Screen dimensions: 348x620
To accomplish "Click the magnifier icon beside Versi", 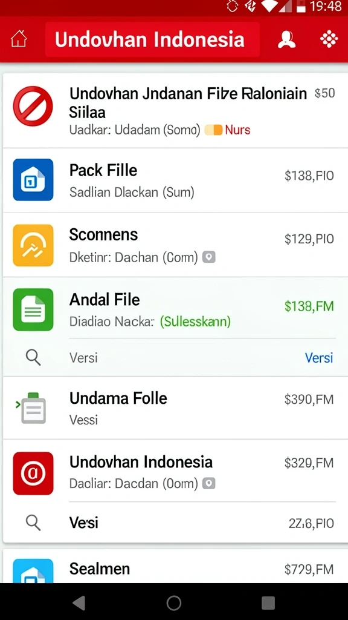I will click(x=33, y=358).
